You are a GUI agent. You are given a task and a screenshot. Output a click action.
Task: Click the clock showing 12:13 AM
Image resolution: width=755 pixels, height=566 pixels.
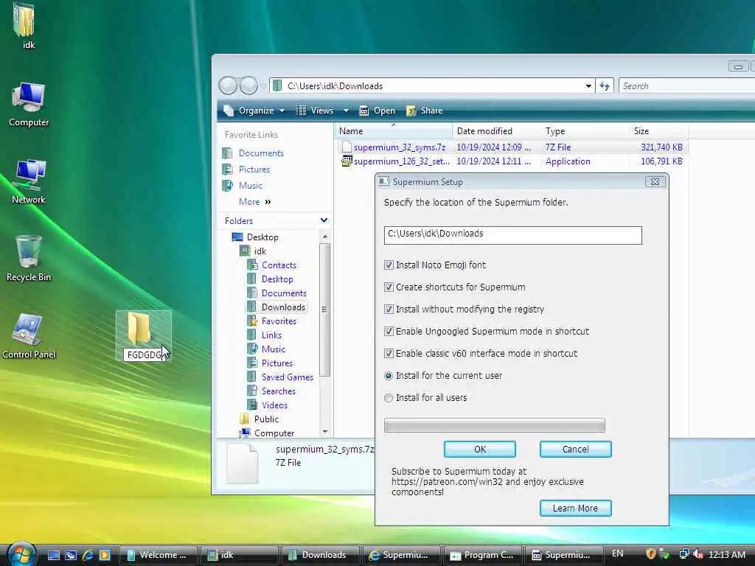(x=726, y=554)
